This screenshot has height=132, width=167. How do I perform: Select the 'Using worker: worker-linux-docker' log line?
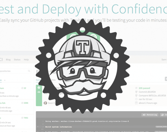87,121
